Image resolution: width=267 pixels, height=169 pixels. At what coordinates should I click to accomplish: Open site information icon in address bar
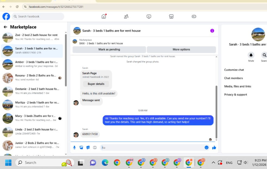[25, 7]
